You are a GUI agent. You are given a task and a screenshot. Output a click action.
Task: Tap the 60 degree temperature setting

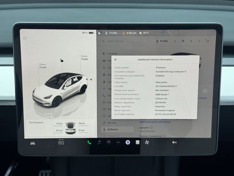click(x=61, y=143)
